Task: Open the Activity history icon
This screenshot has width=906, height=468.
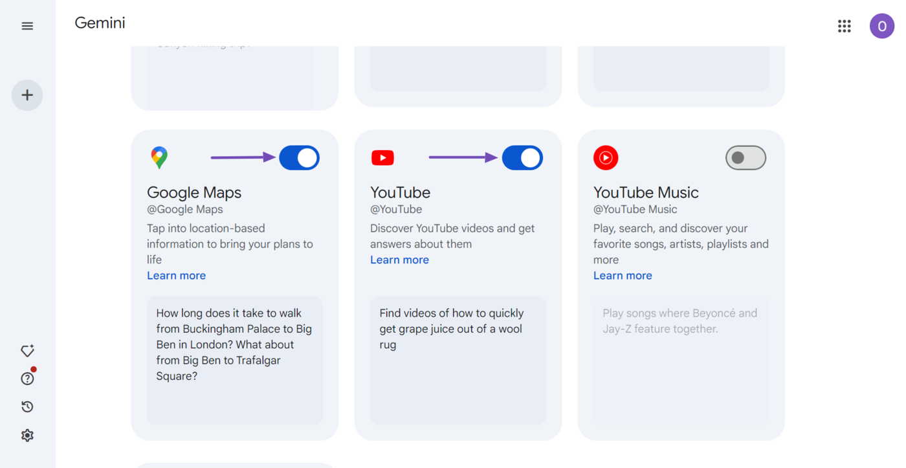Action: coord(27,407)
